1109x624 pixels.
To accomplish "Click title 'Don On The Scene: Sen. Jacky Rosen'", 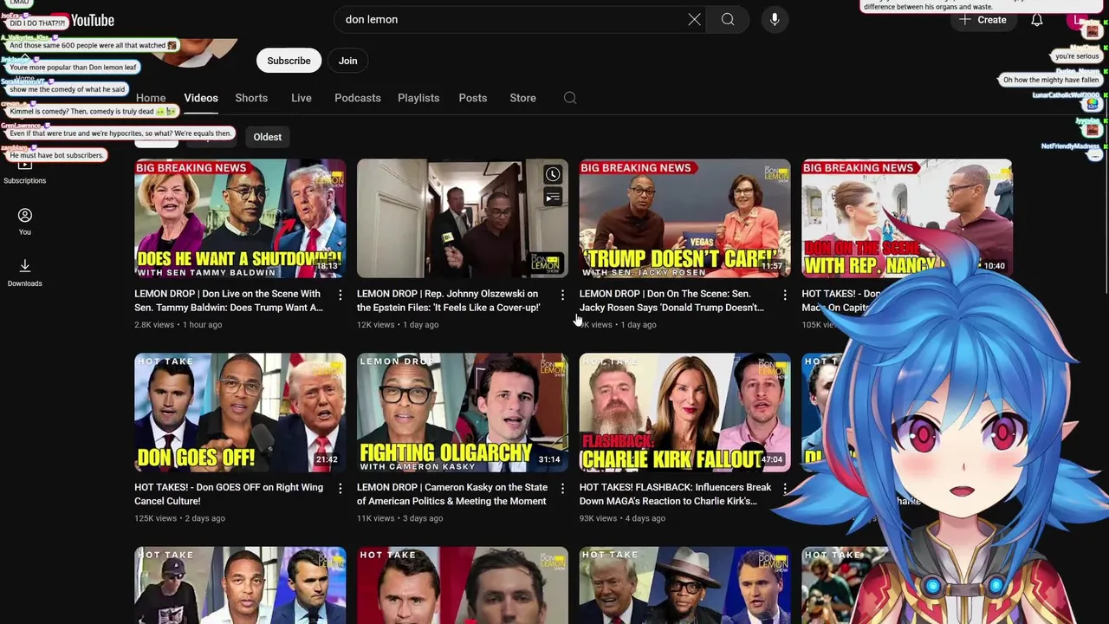I will point(671,301).
